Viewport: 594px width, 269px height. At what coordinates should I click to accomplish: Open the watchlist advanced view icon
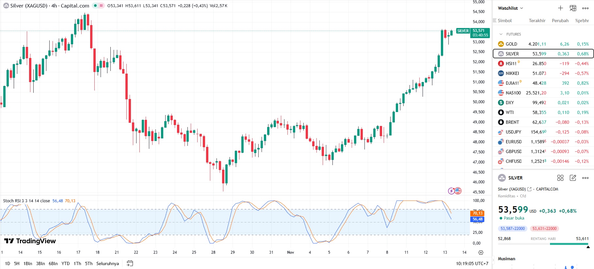573,8
